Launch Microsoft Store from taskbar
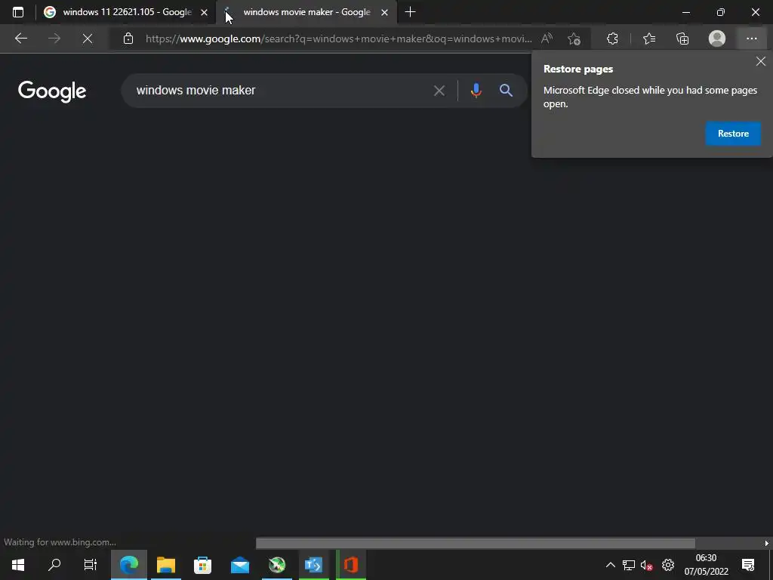The image size is (773, 580). click(x=202, y=565)
